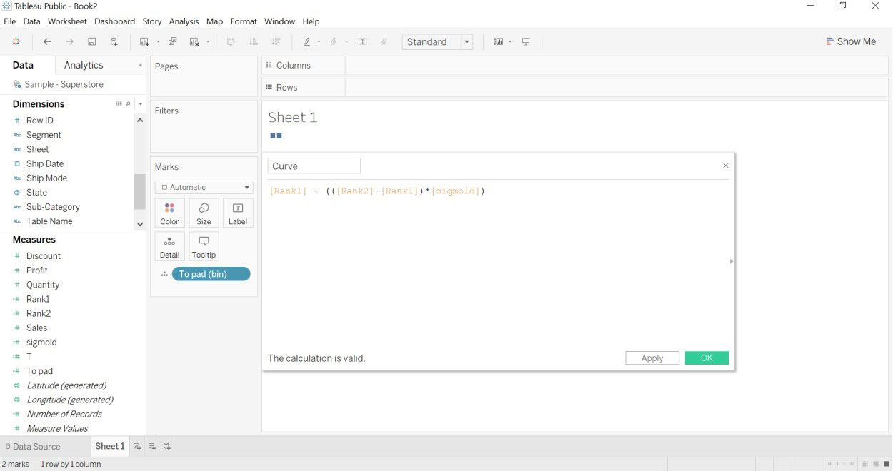Select the Ship Mode dimension field
The height and width of the screenshot is (471, 893).
tap(46, 178)
